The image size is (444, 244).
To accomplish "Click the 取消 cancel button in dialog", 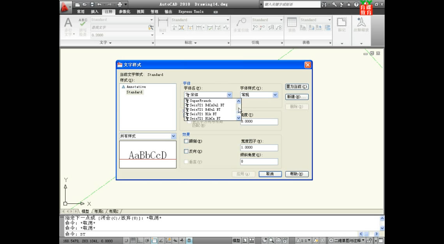I will click(x=270, y=174).
